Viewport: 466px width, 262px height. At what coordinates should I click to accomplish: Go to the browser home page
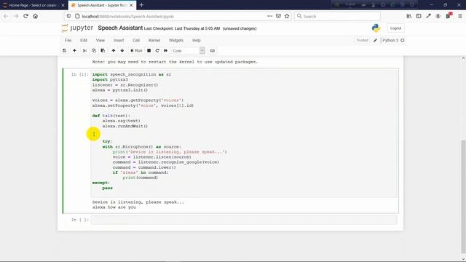tap(36, 16)
